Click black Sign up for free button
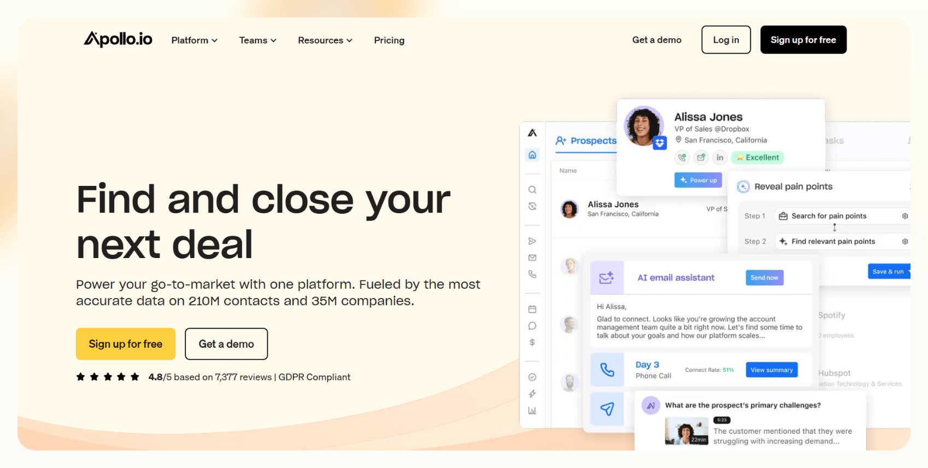The height and width of the screenshot is (468, 928). click(803, 39)
